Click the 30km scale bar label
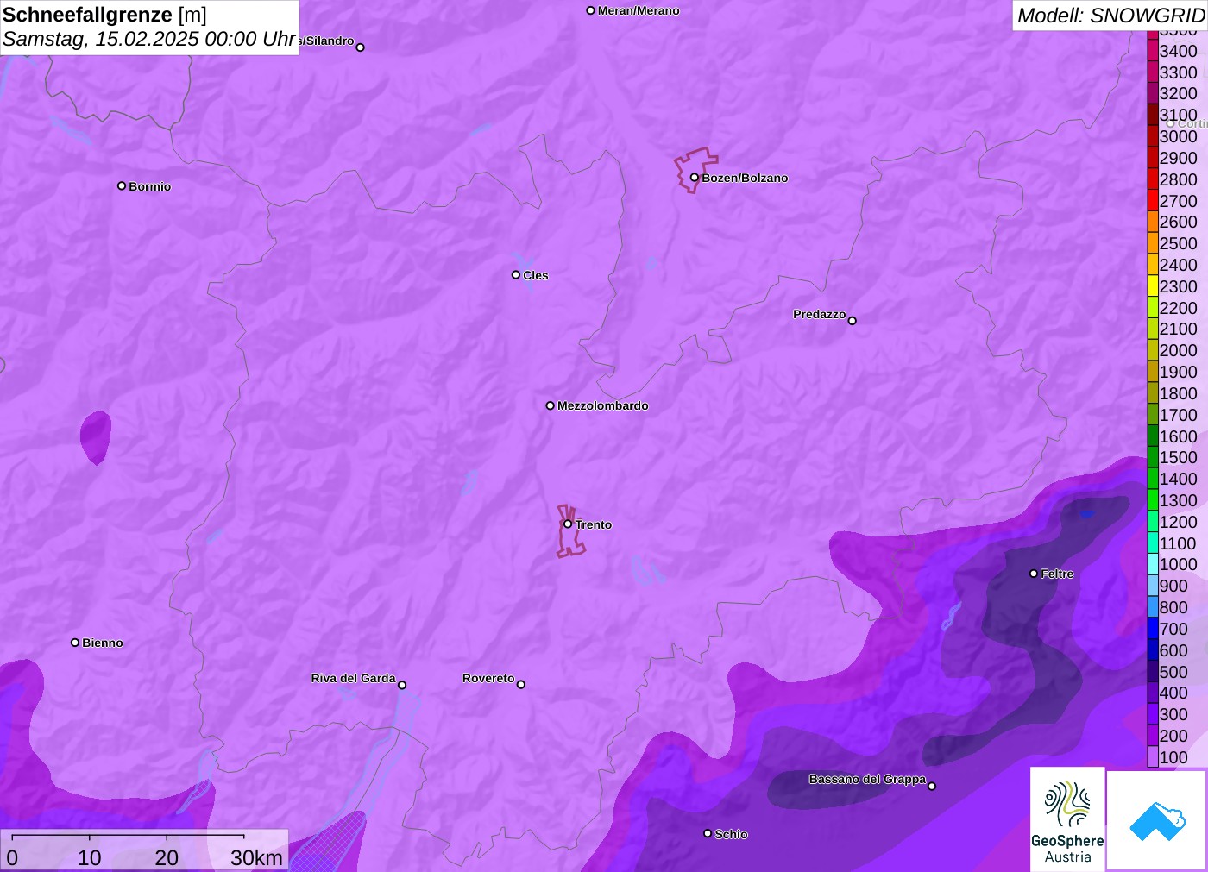Screen dimensions: 1208x872 256,857
